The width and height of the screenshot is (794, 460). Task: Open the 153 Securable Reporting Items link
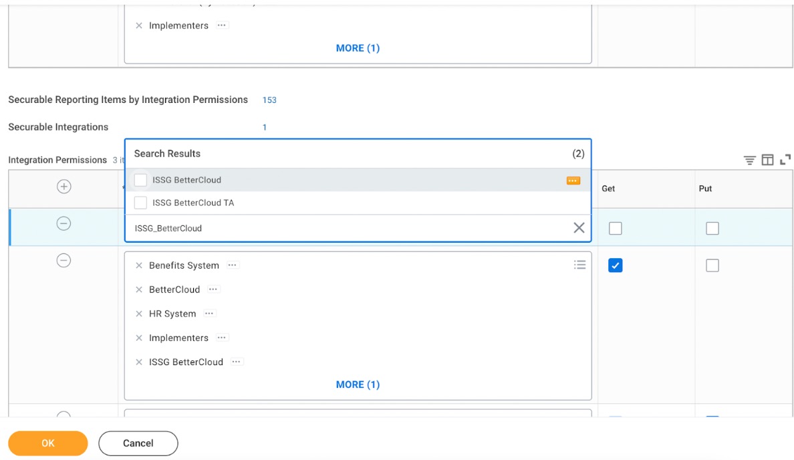click(269, 99)
